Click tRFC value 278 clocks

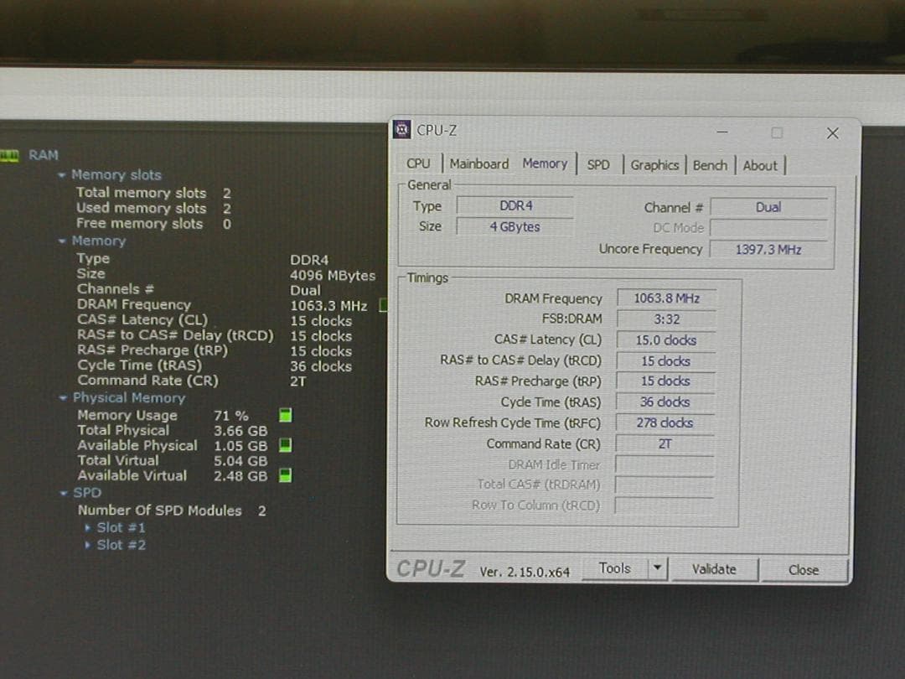pyautogui.click(x=665, y=422)
